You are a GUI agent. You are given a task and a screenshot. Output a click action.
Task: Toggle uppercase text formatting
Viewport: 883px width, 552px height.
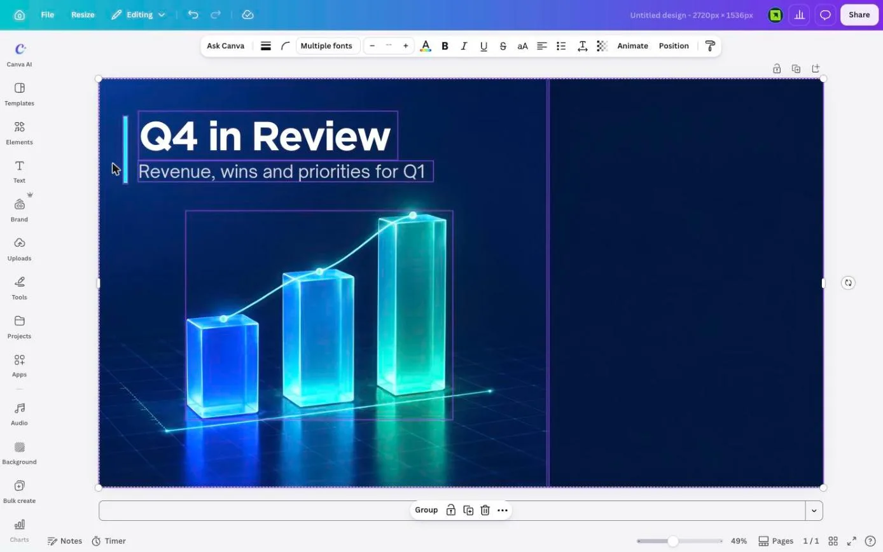tap(522, 46)
